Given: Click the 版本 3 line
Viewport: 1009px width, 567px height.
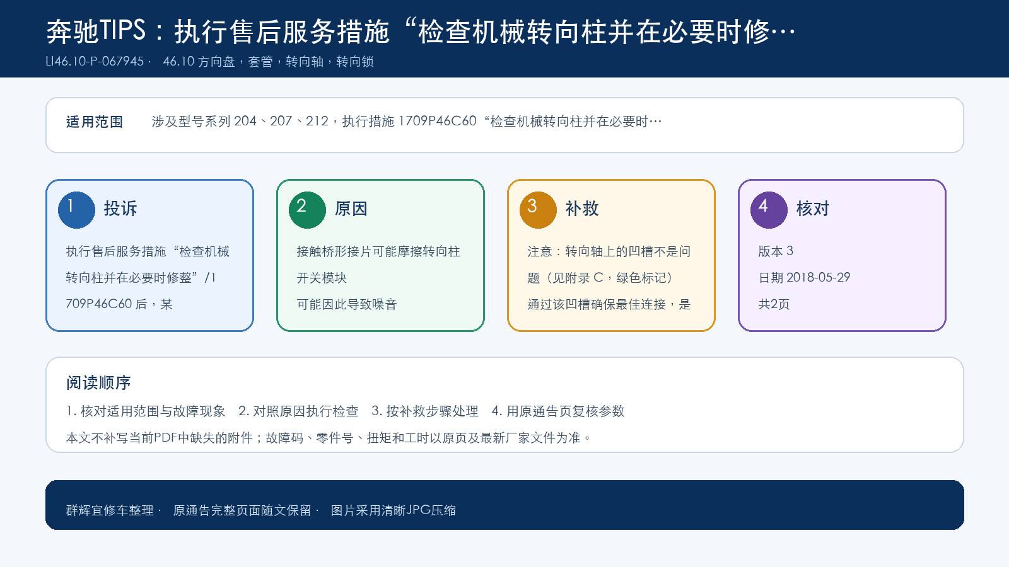Looking at the screenshot, I should point(776,251).
